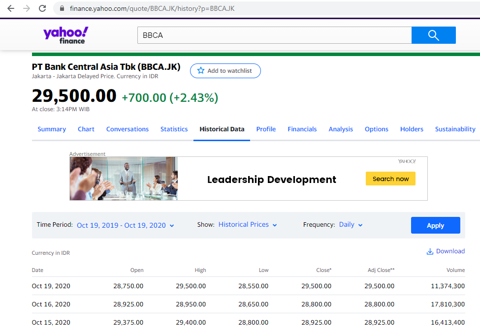Image resolution: width=480 pixels, height=331 pixels.
Task: Click the Download arrow icon
Action: coord(430,251)
